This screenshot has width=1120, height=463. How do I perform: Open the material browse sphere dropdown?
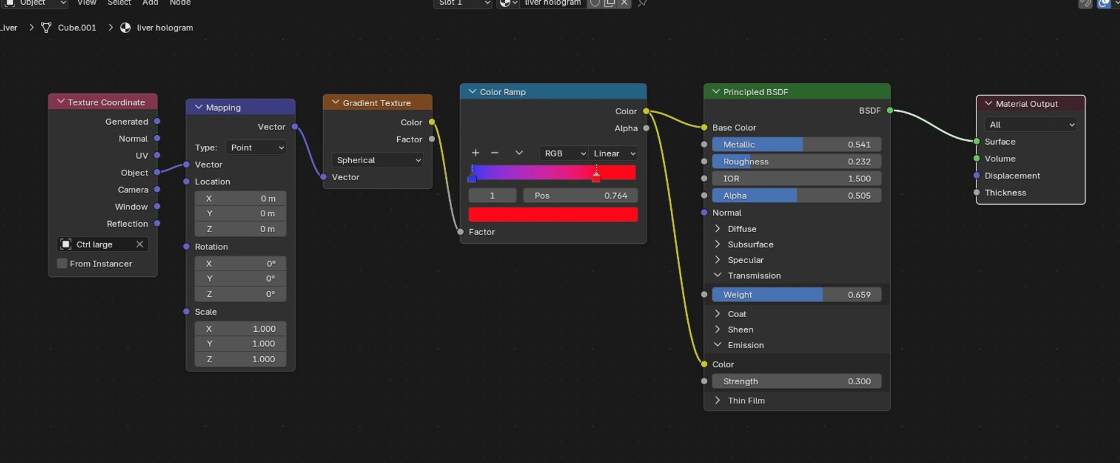point(508,3)
